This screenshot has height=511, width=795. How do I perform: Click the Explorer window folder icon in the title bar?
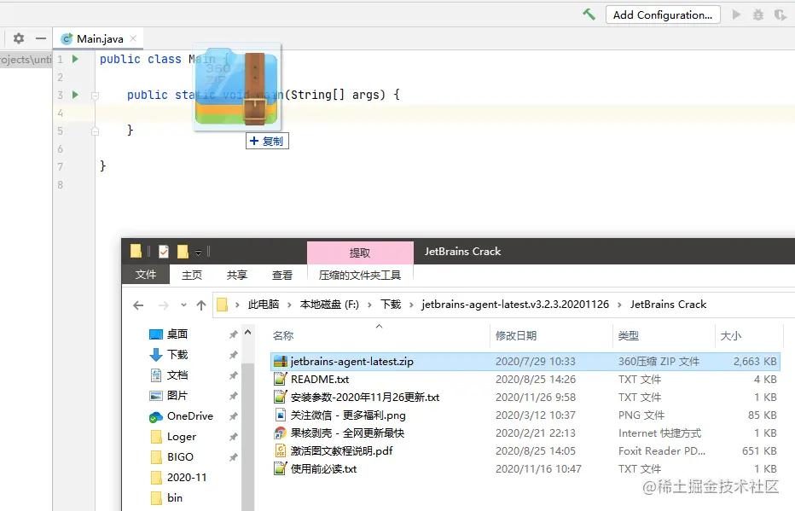136,252
